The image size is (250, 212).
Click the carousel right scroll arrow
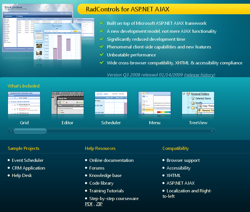(212, 131)
